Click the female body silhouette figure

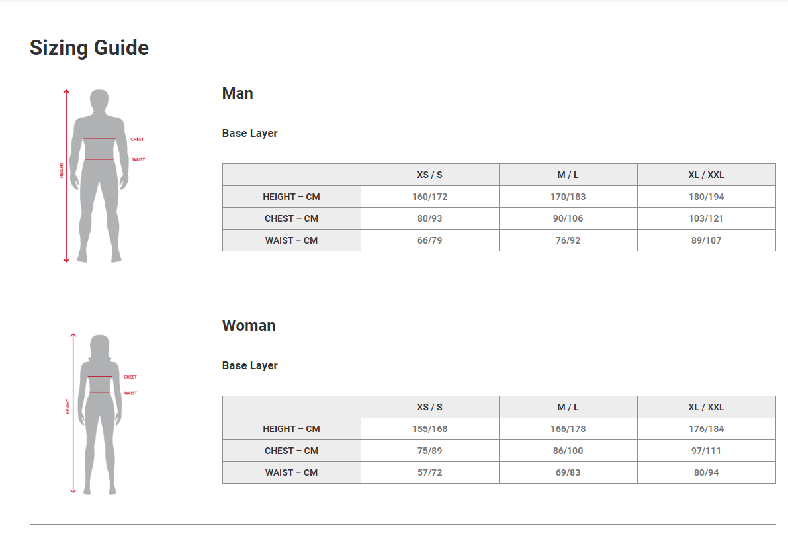[x=99, y=414]
